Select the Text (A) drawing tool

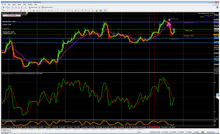pos(27,11)
